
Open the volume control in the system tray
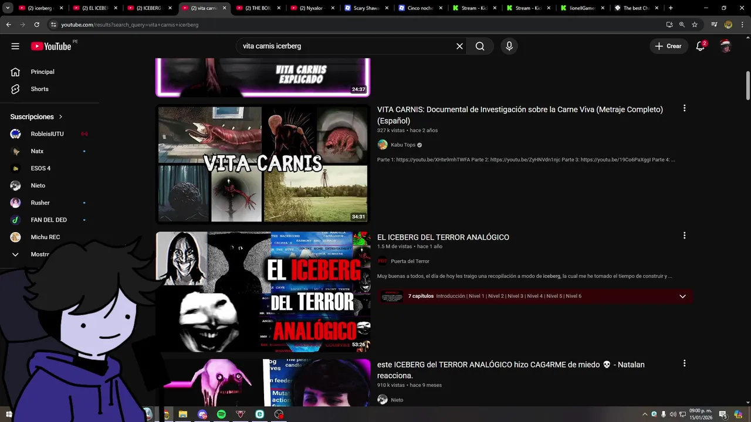(673, 414)
